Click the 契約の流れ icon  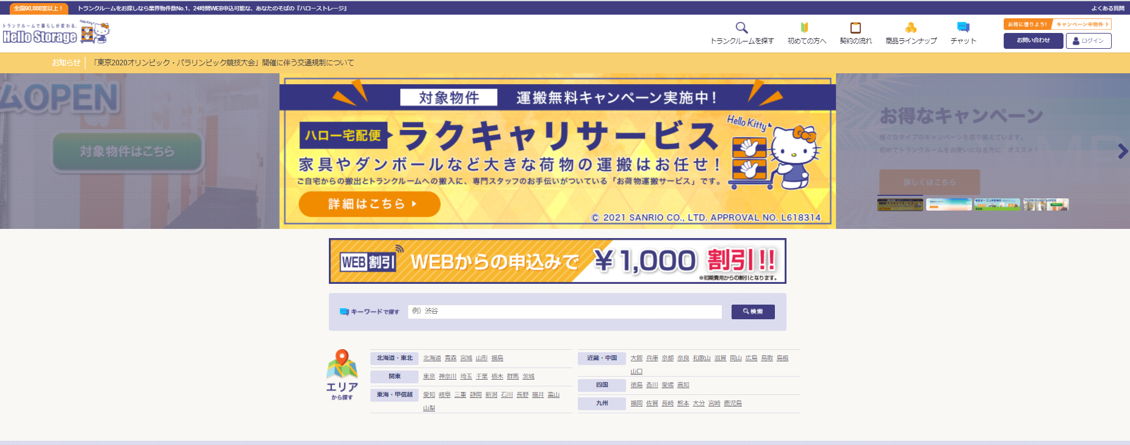(855, 28)
